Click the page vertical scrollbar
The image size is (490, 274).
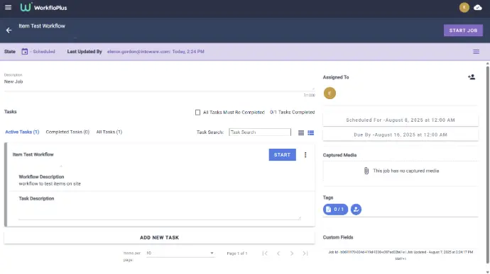[487, 165]
